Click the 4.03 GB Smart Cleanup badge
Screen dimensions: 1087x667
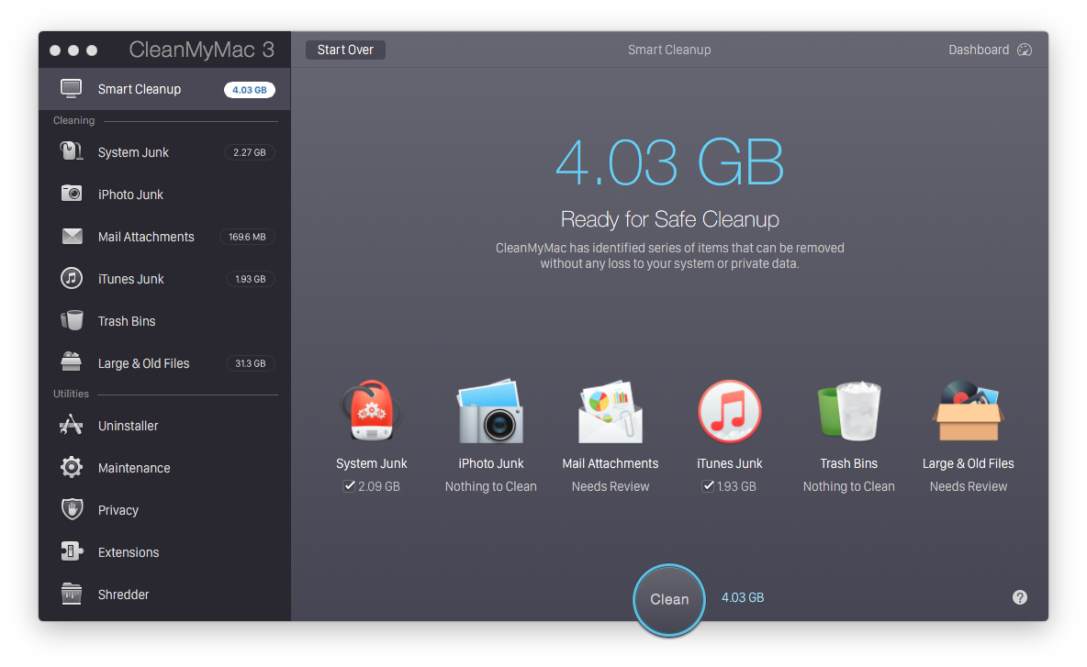[250, 89]
